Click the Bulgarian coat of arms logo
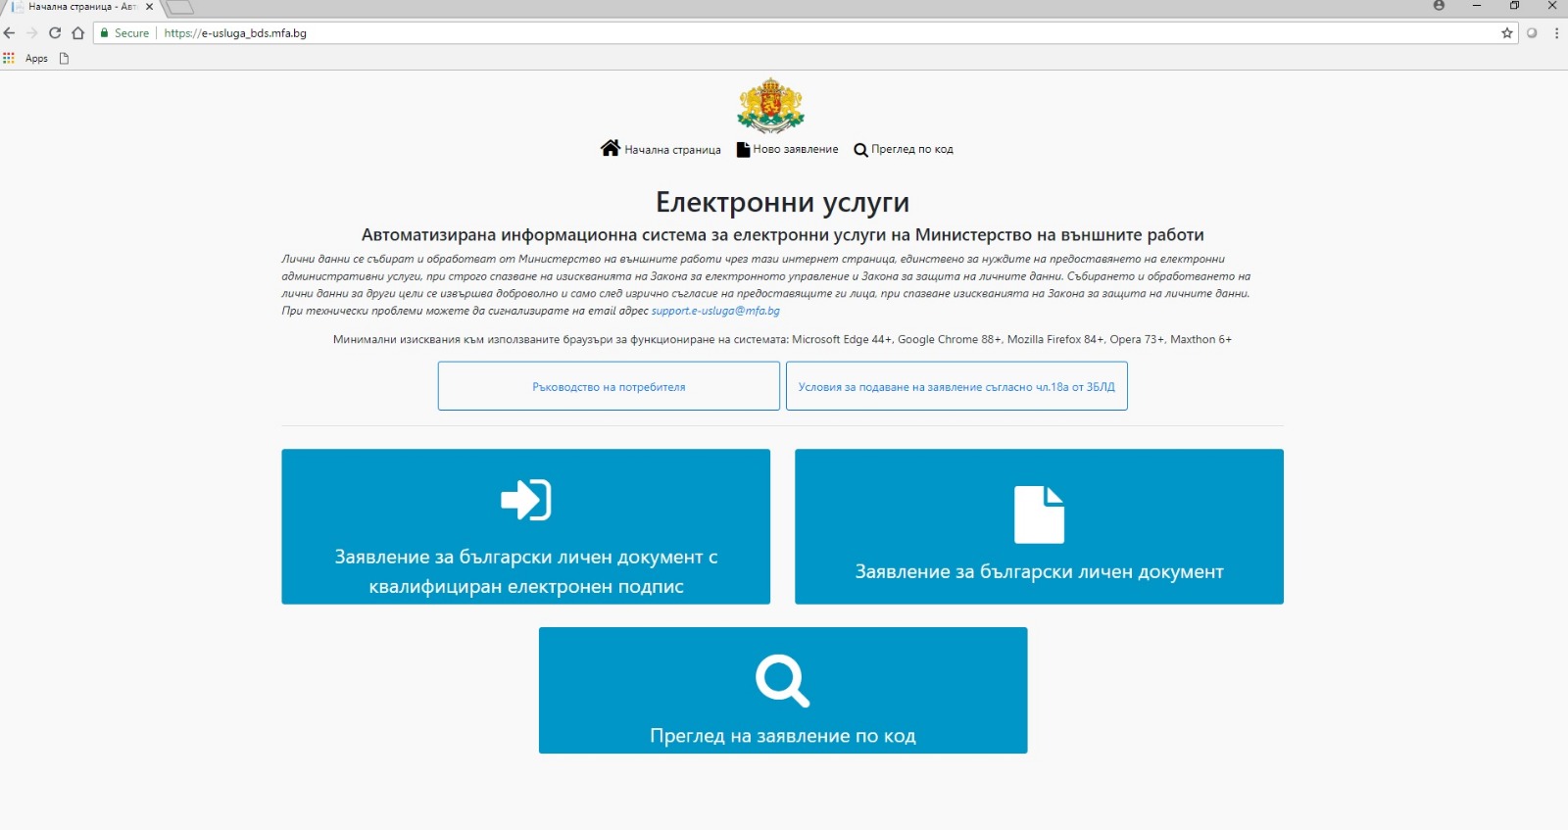This screenshot has height=830, width=1568. coord(770,106)
